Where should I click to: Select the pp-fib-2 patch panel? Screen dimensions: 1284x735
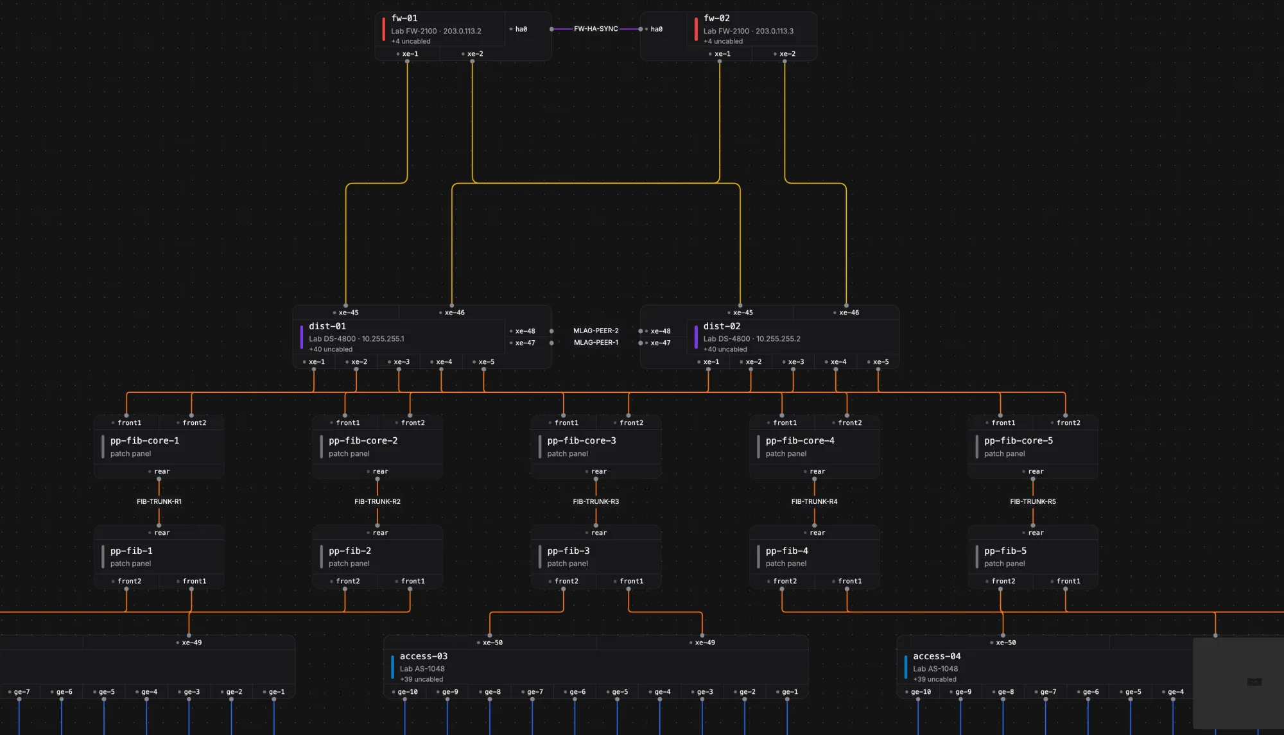377,557
